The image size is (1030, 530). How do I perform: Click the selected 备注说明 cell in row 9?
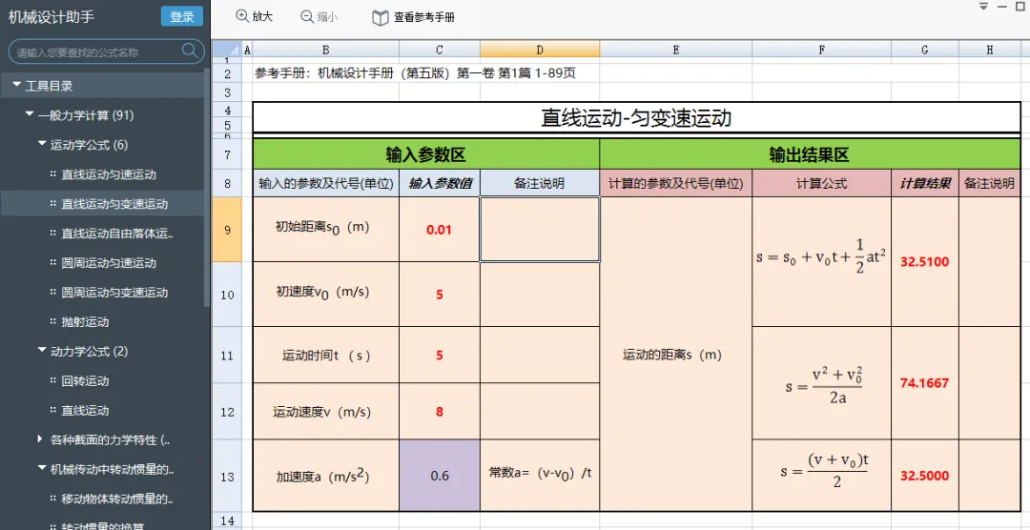[x=539, y=229]
